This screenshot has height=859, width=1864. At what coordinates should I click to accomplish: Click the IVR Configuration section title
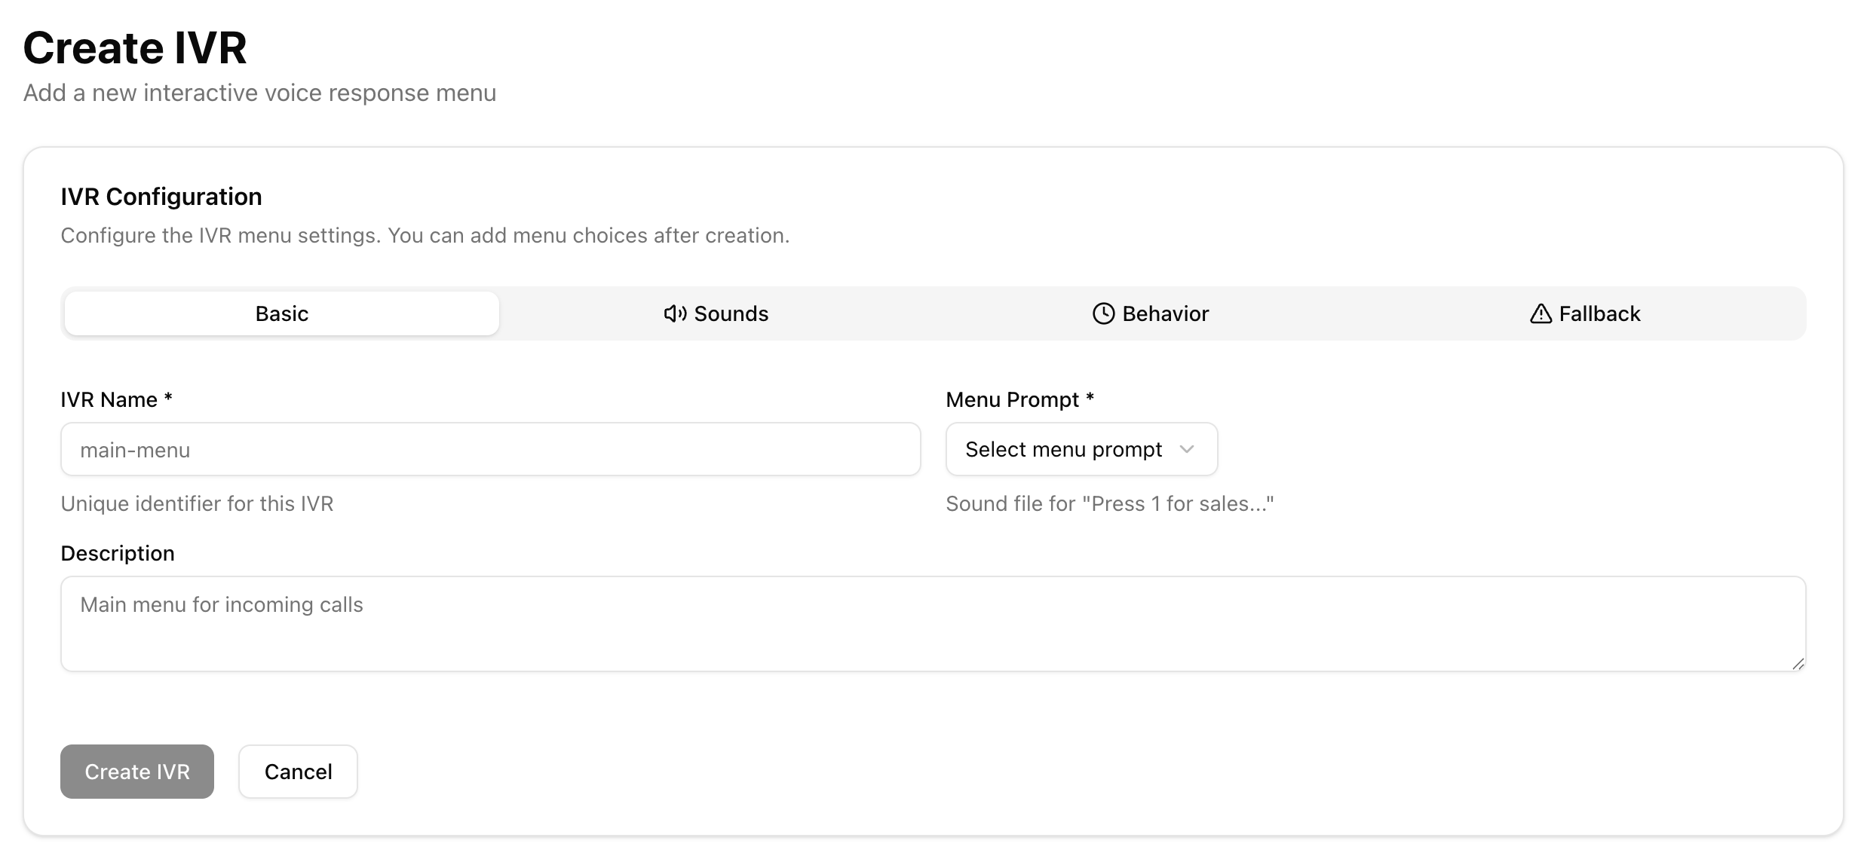click(161, 196)
